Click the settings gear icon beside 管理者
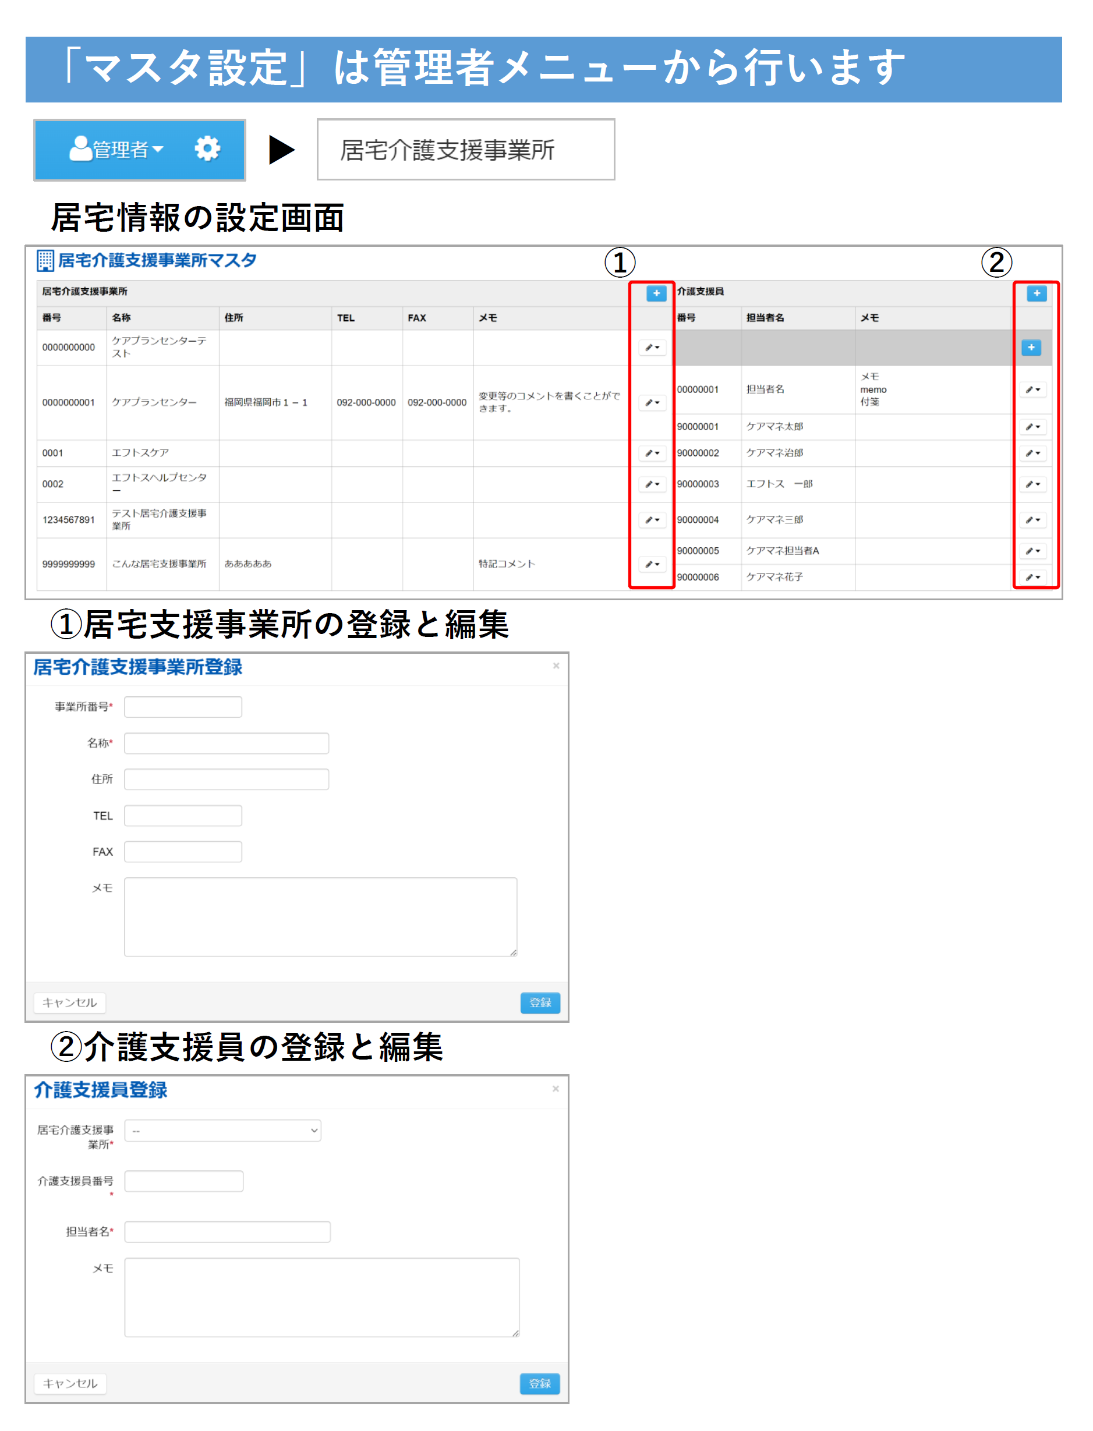1093x1431 pixels. point(207,149)
